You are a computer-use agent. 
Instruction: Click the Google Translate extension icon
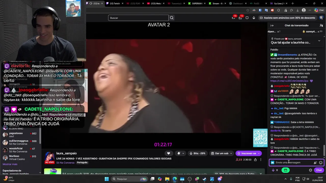coord(266,10)
